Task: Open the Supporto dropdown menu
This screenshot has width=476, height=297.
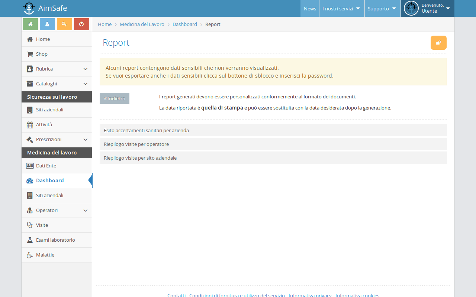Action: pos(382,8)
